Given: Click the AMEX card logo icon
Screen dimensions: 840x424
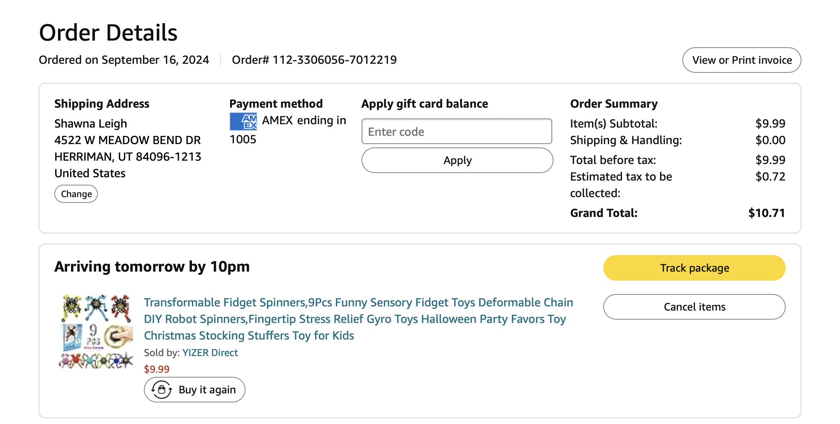Looking at the screenshot, I should pos(243,121).
